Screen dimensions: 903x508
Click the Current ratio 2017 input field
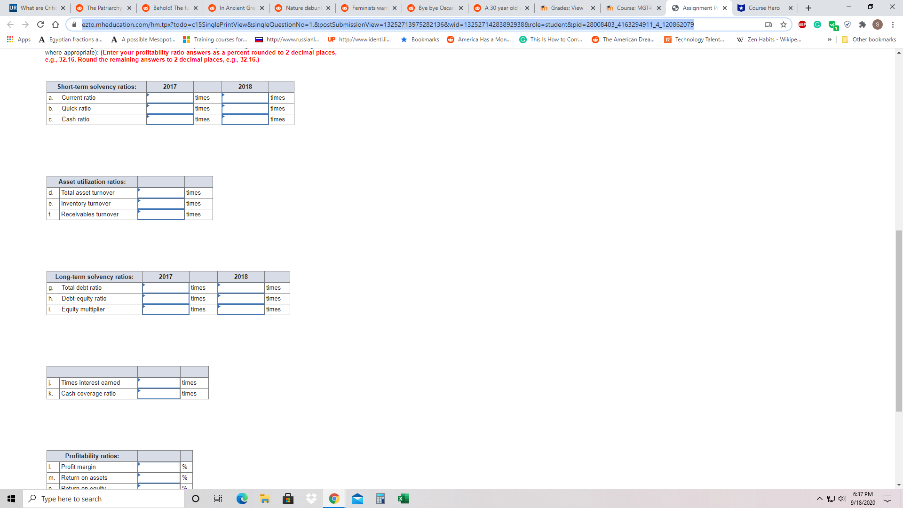(x=170, y=97)
